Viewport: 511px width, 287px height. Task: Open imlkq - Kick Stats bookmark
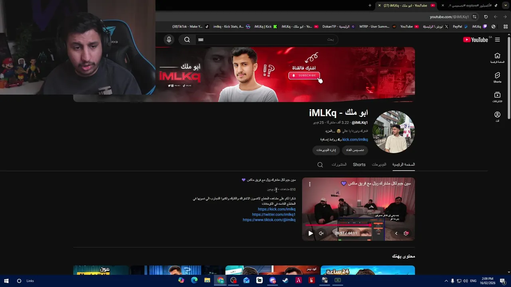click(x=232, y=27)
